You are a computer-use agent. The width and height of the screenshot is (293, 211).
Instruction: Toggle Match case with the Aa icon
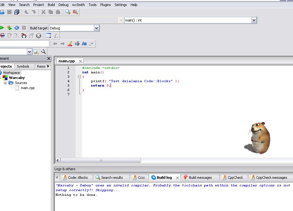pos(84,44)
